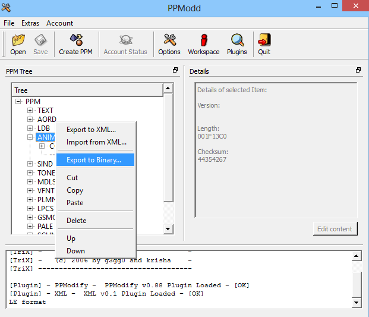Click log pane scroll up arrow
This screenshot has height=317, width=369.
(357, 256)
